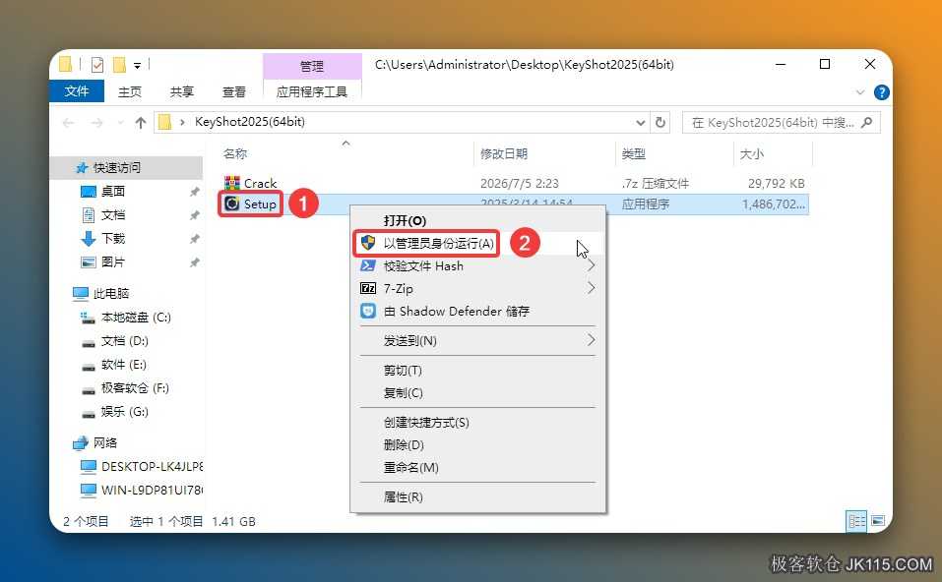Click the Setup application icon

tap(232, 204)
